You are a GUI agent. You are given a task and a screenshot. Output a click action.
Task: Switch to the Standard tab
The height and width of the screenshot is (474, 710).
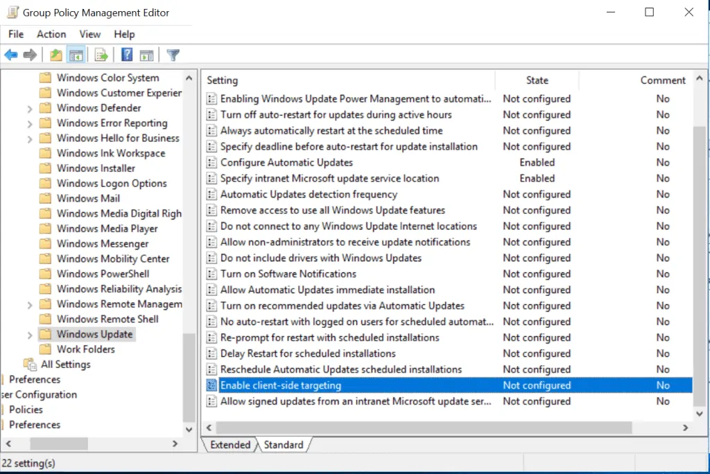pyautogui.click(x=285, y=445)
